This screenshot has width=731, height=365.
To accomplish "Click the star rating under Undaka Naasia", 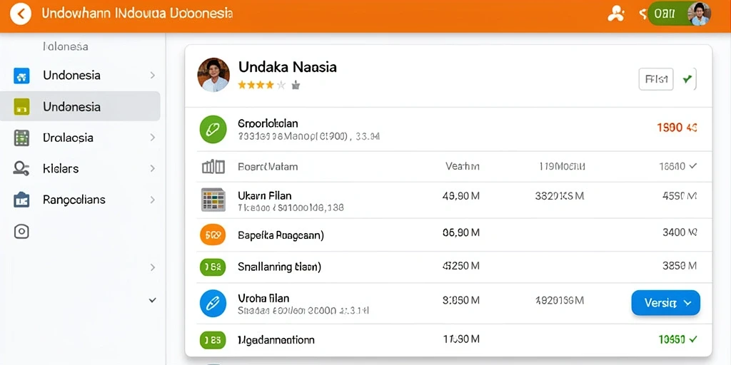I will click(261, 86).
